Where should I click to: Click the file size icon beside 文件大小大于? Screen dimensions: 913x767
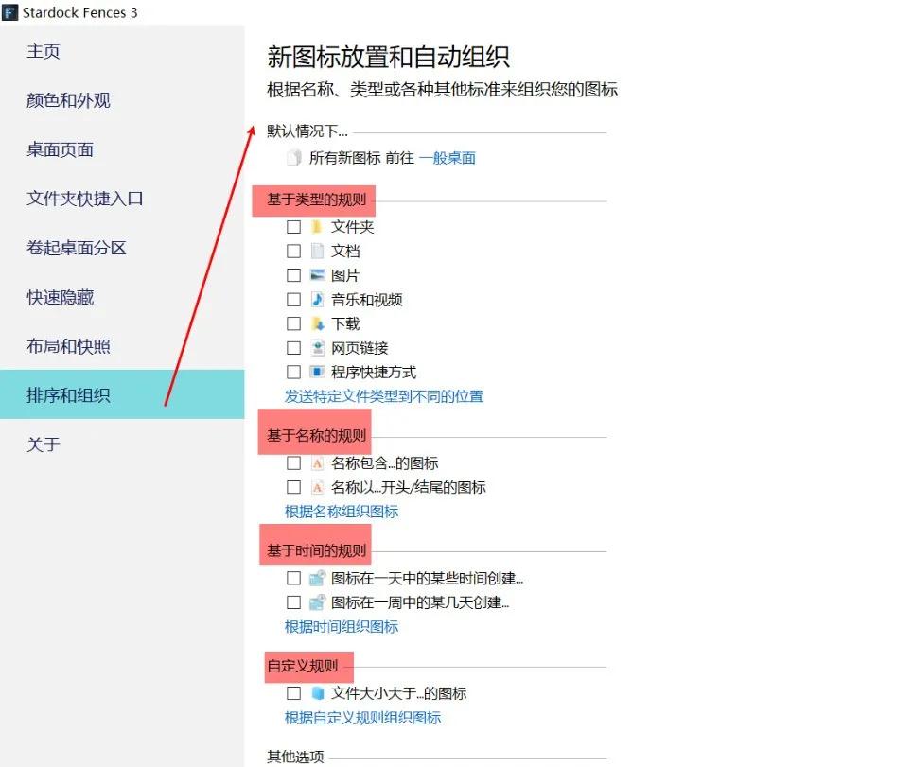(x=318, y=692)
